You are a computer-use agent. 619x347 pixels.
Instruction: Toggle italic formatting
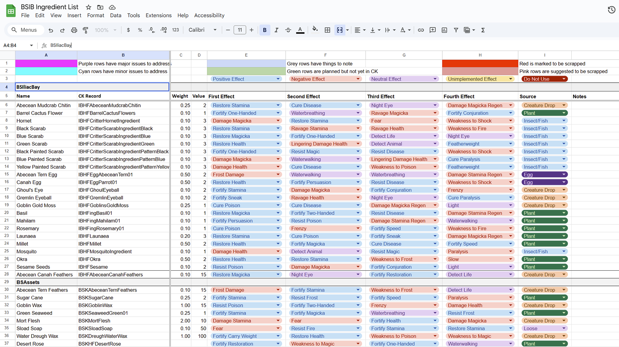coord(276,30)
